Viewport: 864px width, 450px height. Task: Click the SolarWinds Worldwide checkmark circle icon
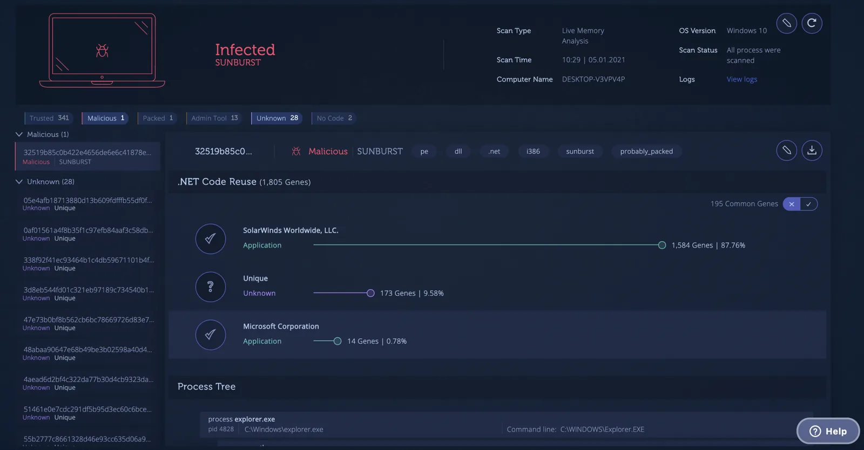click(211, 238)
